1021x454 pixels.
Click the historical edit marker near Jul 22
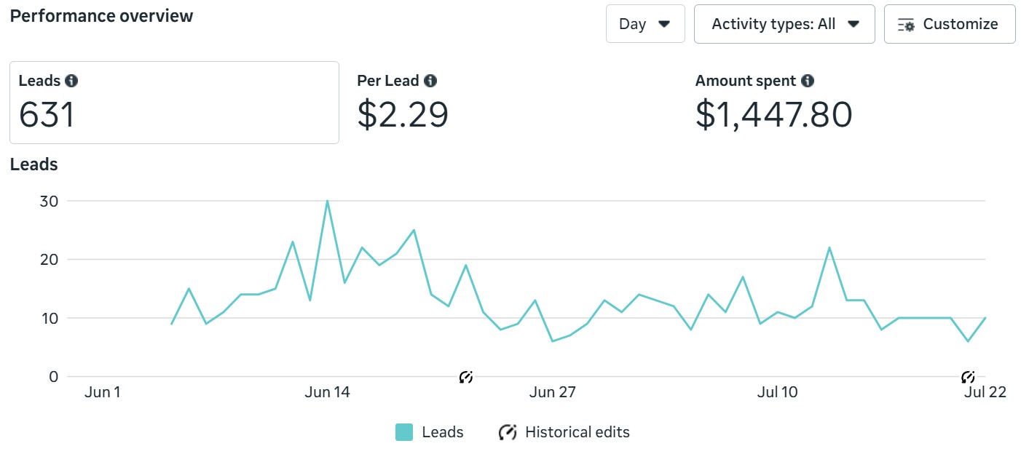968,377
